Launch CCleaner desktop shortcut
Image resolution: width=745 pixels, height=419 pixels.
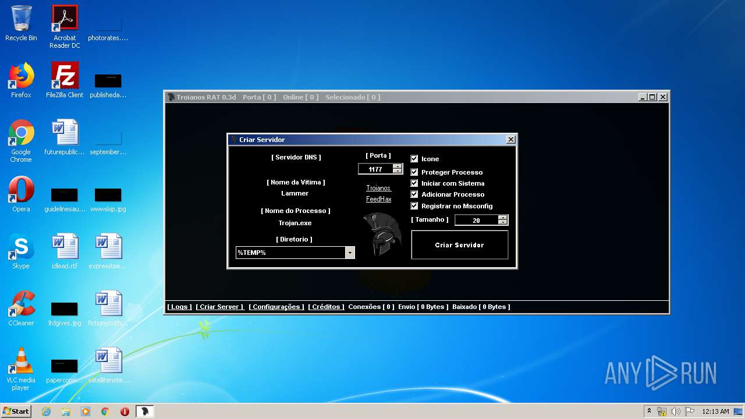click(x=21, y=308)
